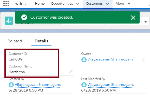Viewport: 150px width, 99px height.
Task: Select the Harshitha customer name value
Action: point(17,72)
